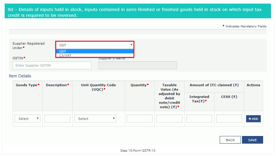Click the Actions column header
Screen dimensions: 276x156
click(x=253, y=85)
